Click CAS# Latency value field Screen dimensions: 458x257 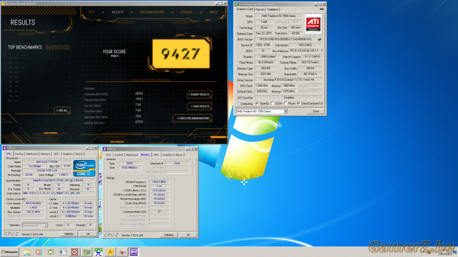(x=159, y=190)
